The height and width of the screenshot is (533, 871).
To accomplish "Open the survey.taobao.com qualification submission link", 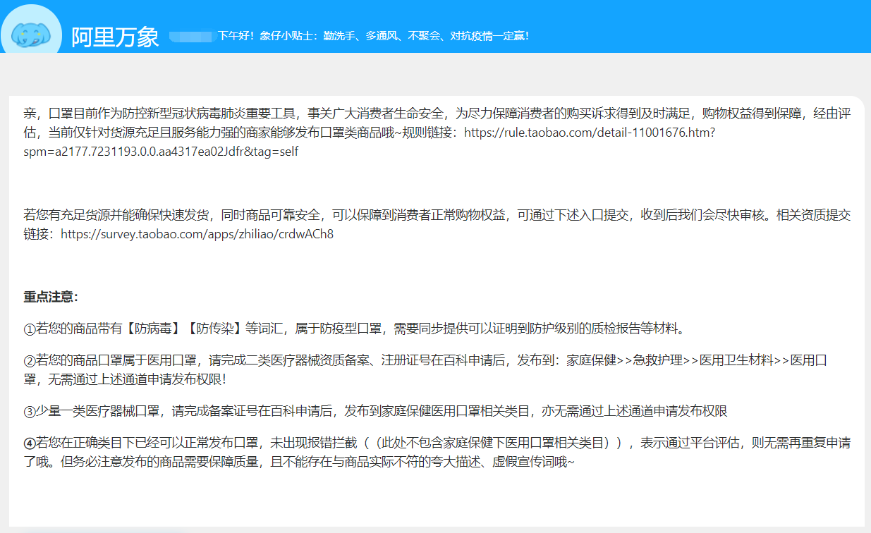I will pyautogui.click(x=197, y=234).
